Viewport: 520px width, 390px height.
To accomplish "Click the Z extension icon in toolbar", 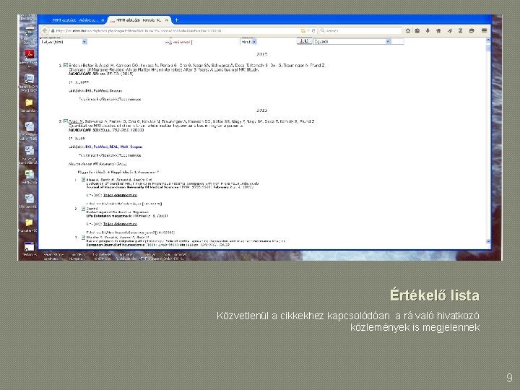I will coord(460,30).
